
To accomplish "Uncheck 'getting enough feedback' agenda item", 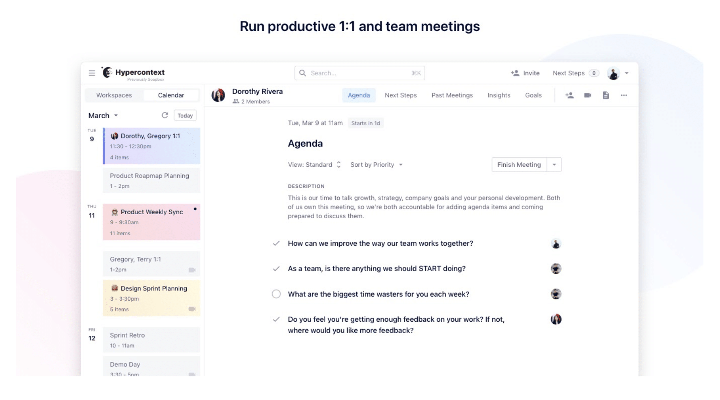I will 276,319.
